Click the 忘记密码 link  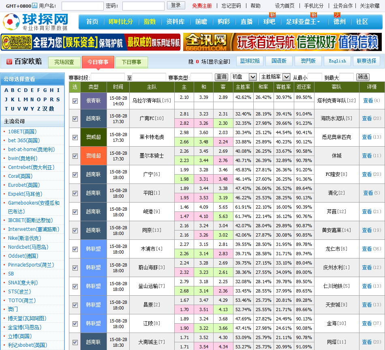(x=231, y=6)
